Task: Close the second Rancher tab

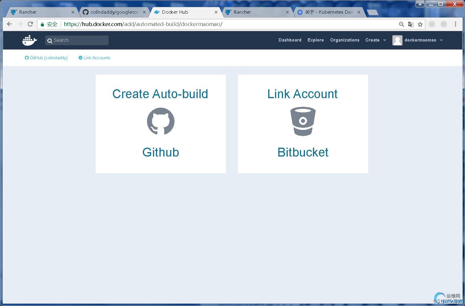Action: [287, 12]
